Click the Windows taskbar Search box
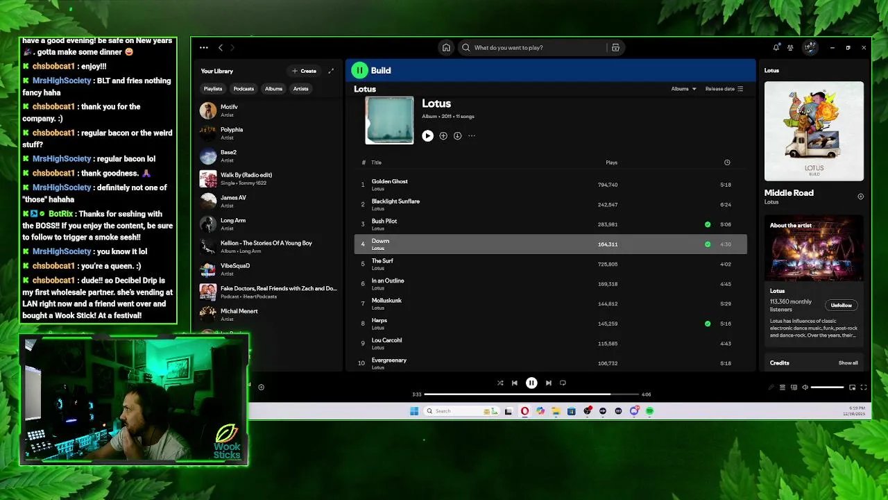This screenshot has height=500, width=888. point(461,411)
